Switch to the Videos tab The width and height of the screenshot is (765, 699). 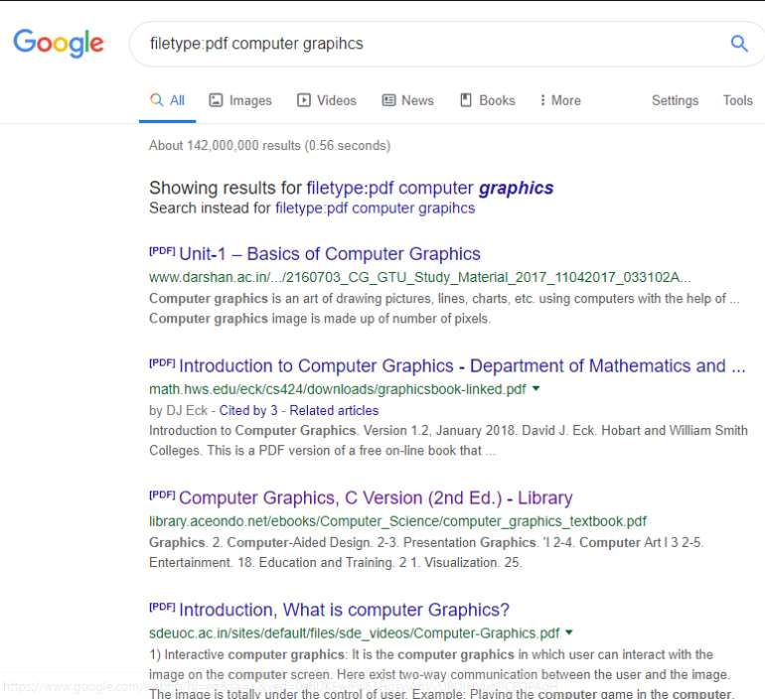(327, 100)
